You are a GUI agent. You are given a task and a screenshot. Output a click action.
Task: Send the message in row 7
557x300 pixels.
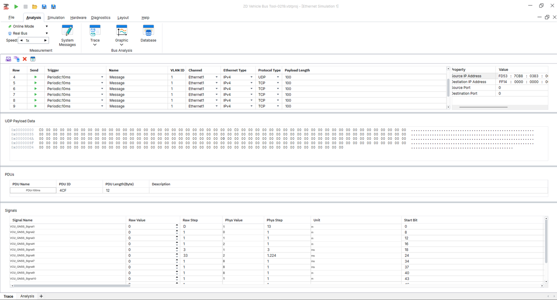coord(35,94)
